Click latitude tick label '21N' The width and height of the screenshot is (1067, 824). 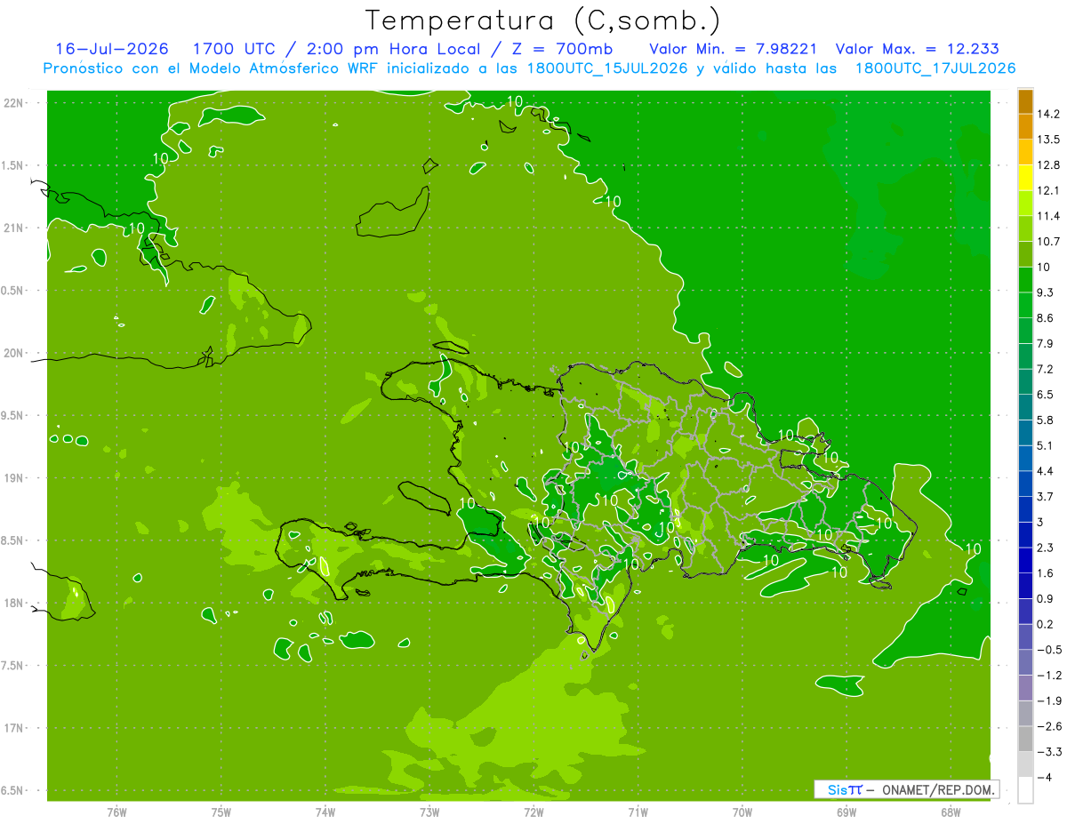click(x=13, y=228)
